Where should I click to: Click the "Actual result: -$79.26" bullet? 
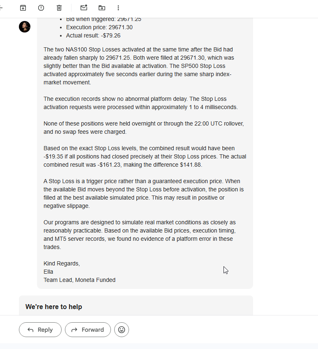click(x=93, y=35)
